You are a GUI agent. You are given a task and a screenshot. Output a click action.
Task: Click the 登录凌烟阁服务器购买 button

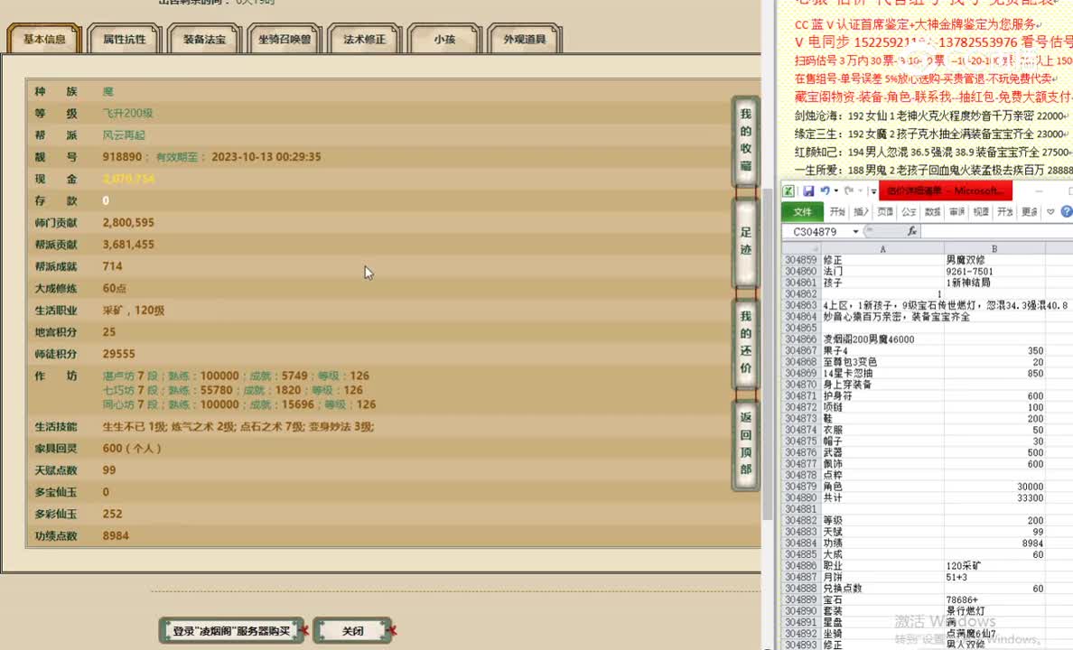[x=231, y=631]
